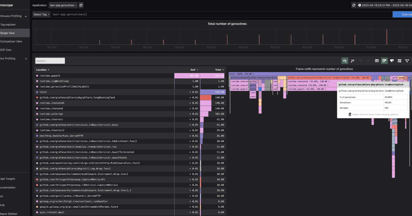This screenshot has width=412, height=216.
Task: Click the greyed-out focus icon beside undo
Action: [368, 61]
